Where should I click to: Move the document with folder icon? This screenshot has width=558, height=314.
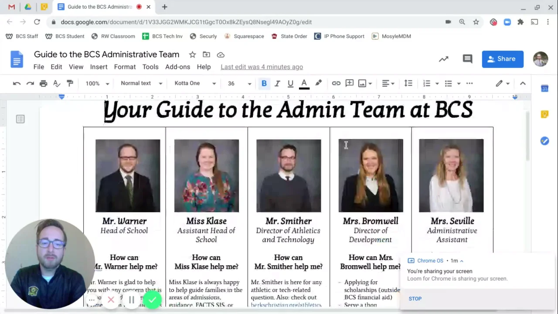coord(206,55)
